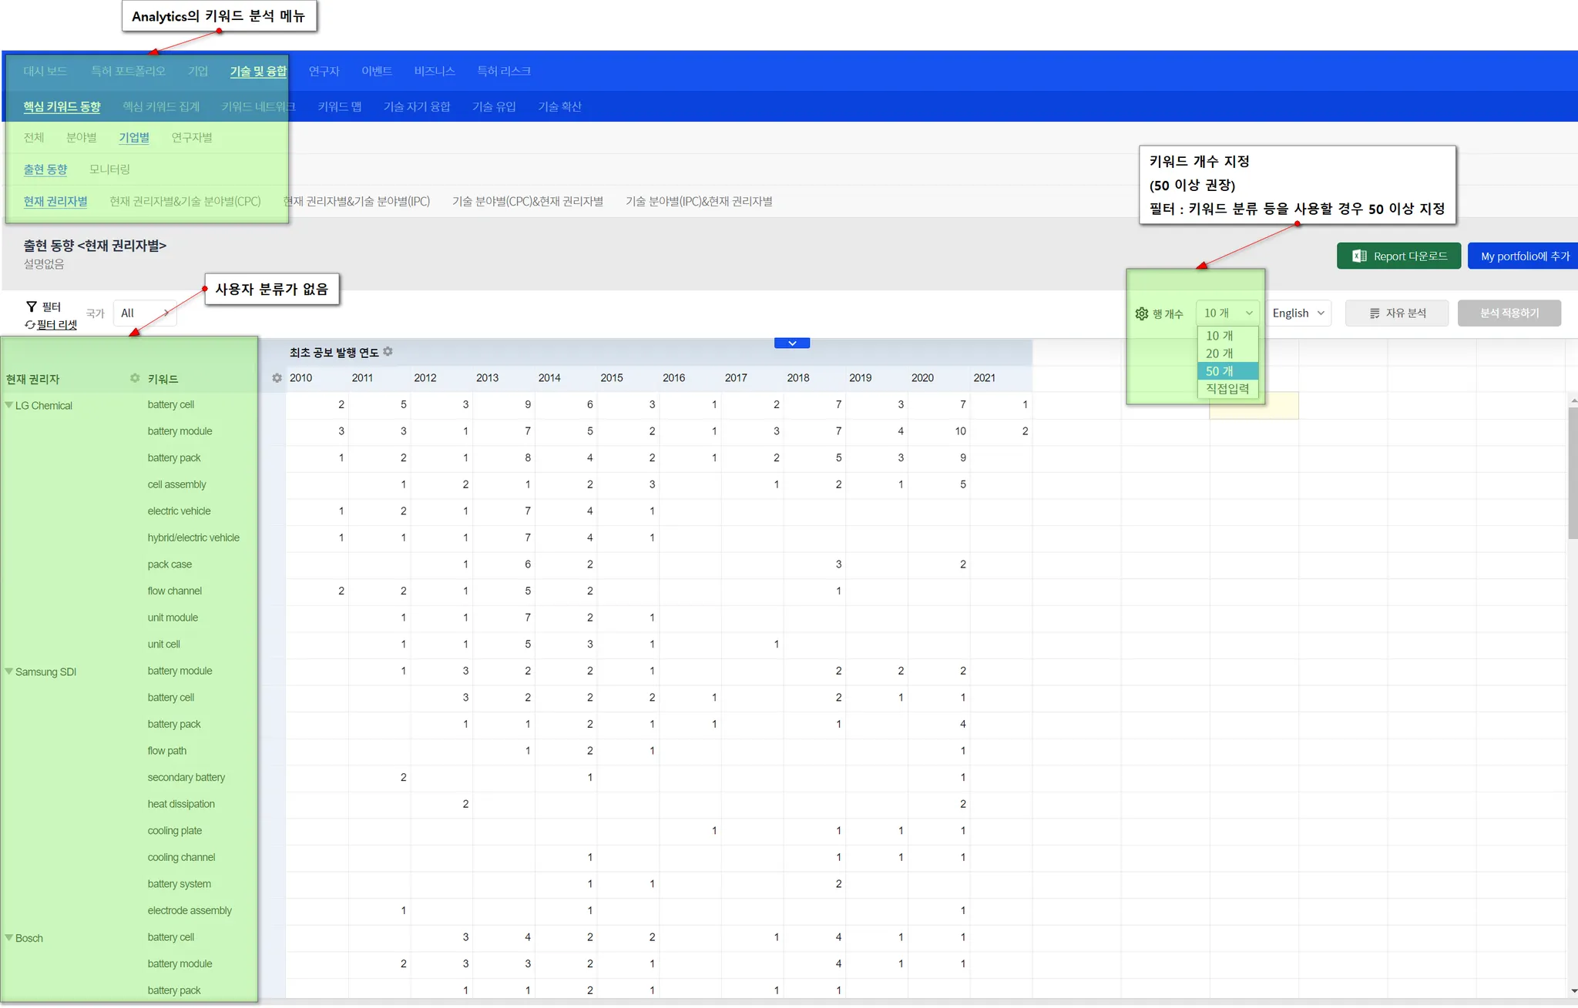The height and width of the screenshot is (1008, 1578).
Task: Click the filter reset refresh icon
Action: pos(30,325)
